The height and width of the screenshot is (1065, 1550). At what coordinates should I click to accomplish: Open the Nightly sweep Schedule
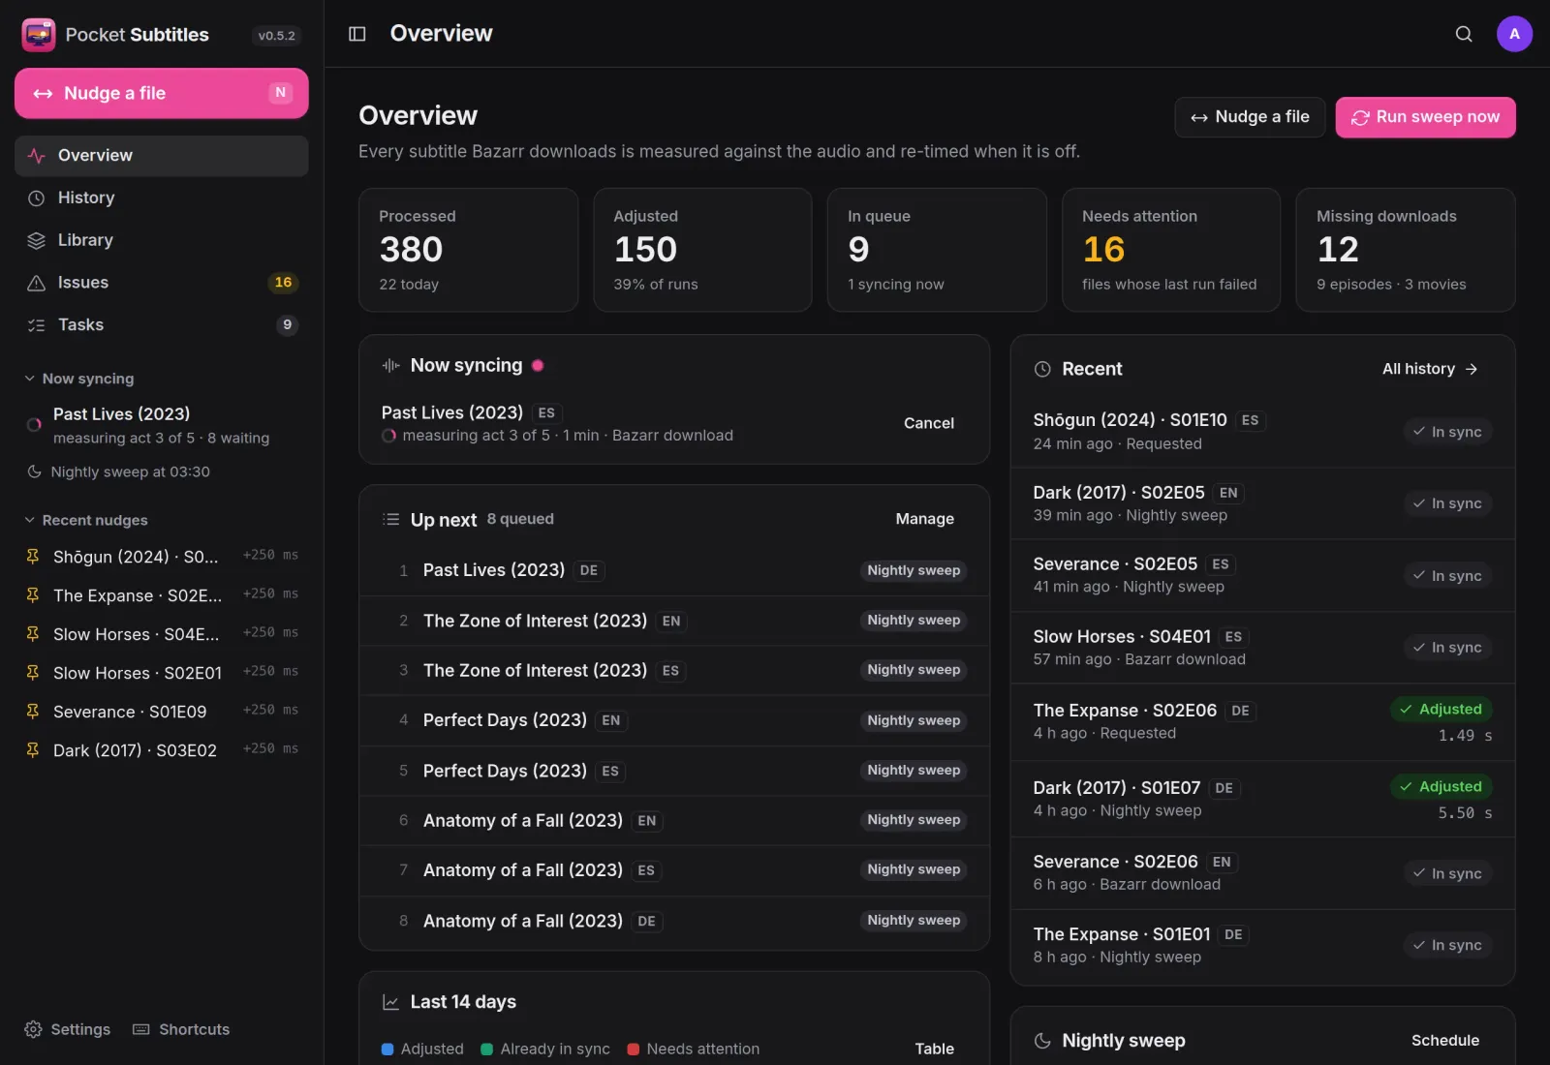tap(1444, 1041)
